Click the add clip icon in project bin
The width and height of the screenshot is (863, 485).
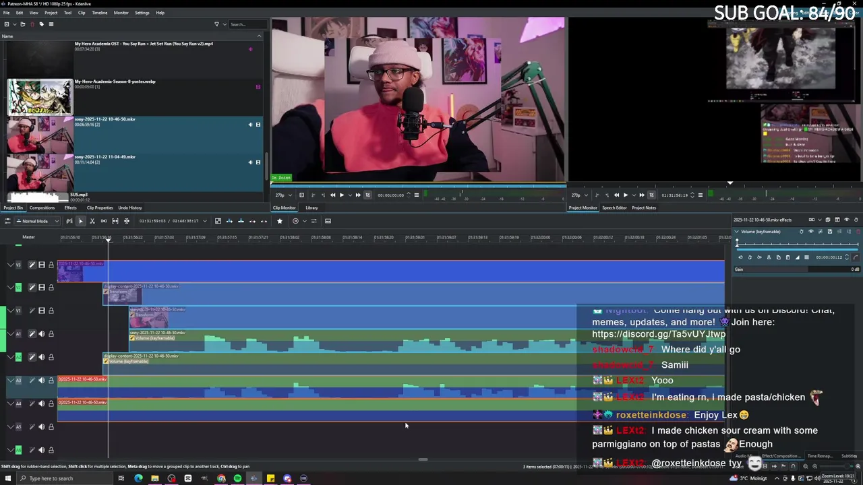coord(7,24)
